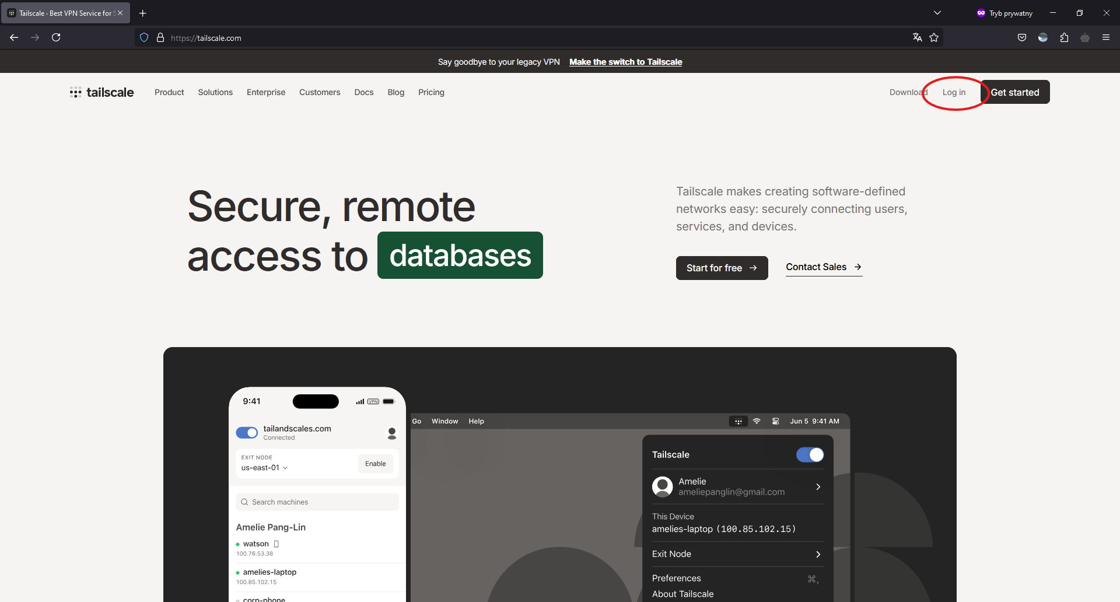This screenshot has width=1120, height=602.
Task: Open the Solutions menu
Action: tap(215, 92)
